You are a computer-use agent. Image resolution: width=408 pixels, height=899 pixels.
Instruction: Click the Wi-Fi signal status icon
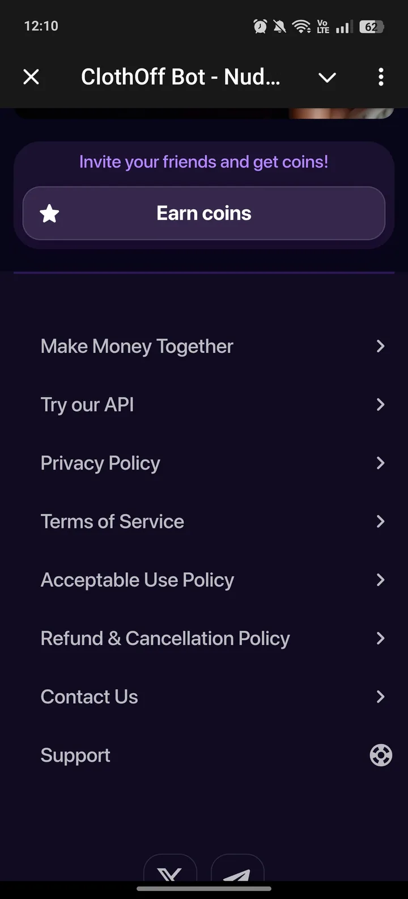point(301,26)
